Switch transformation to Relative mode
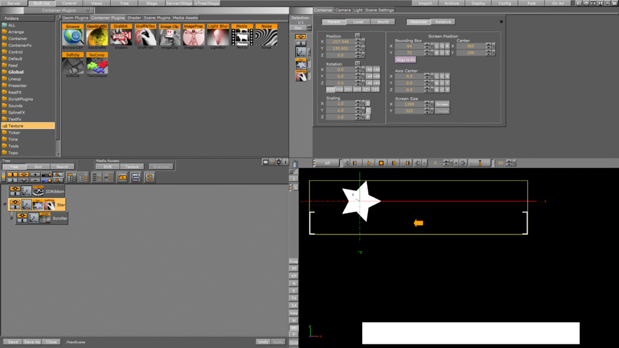The width and height of the screenshot is (619, 348). click(x=443, y=22)
